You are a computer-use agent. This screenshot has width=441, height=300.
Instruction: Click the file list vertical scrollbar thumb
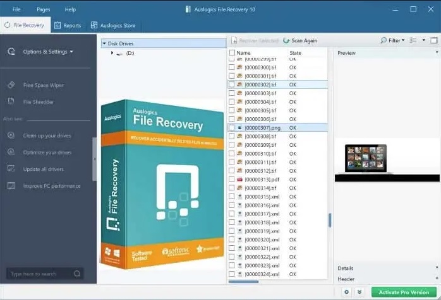[x=330, y=221]
